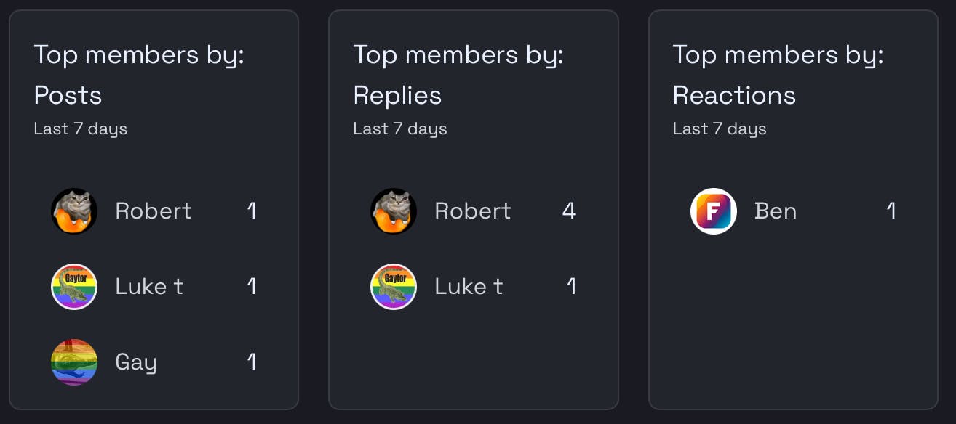Image resolution: width=956 pixels, height=424 pixels.
Task: Click Robert's reply count of 4
Action: click(x=569, y=211)
